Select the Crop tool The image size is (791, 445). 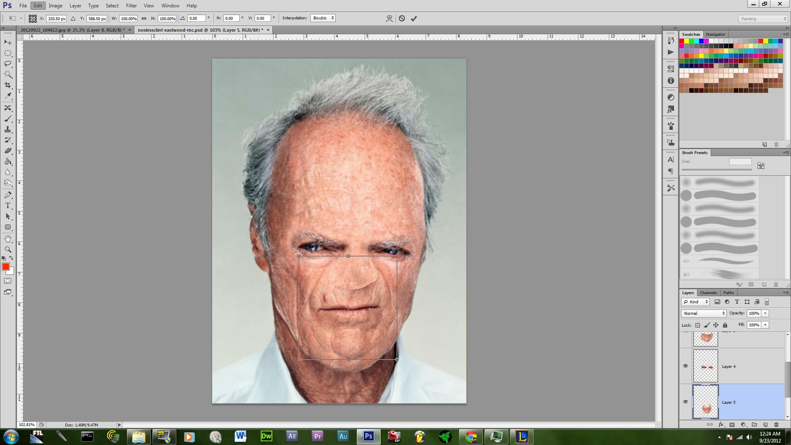(x=8, y=85)
